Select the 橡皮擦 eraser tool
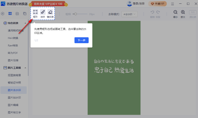This screenshot has height=118, width=198. pos(50,13)
